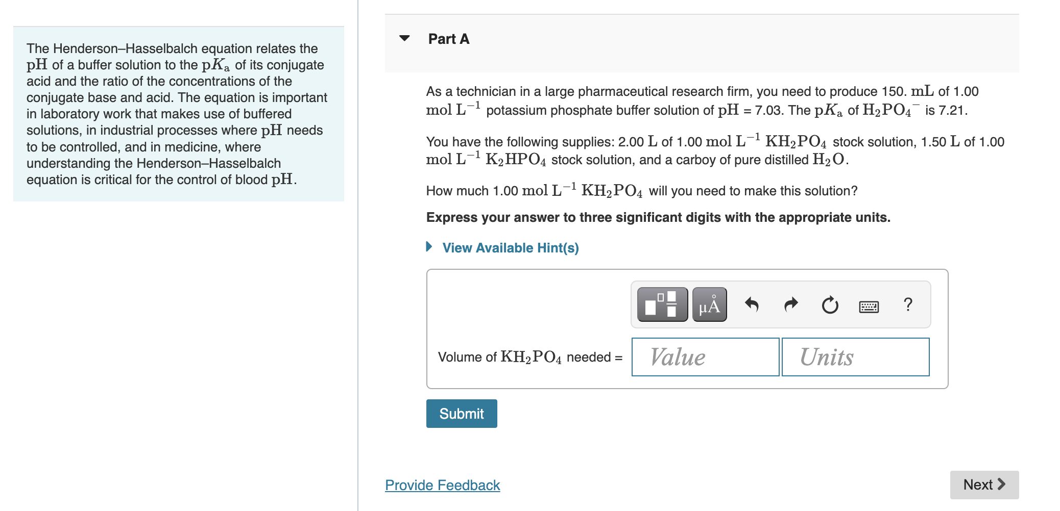Click the redo arrow in answer toolbar
This screenshot has width=1060, height=511.
791,304
